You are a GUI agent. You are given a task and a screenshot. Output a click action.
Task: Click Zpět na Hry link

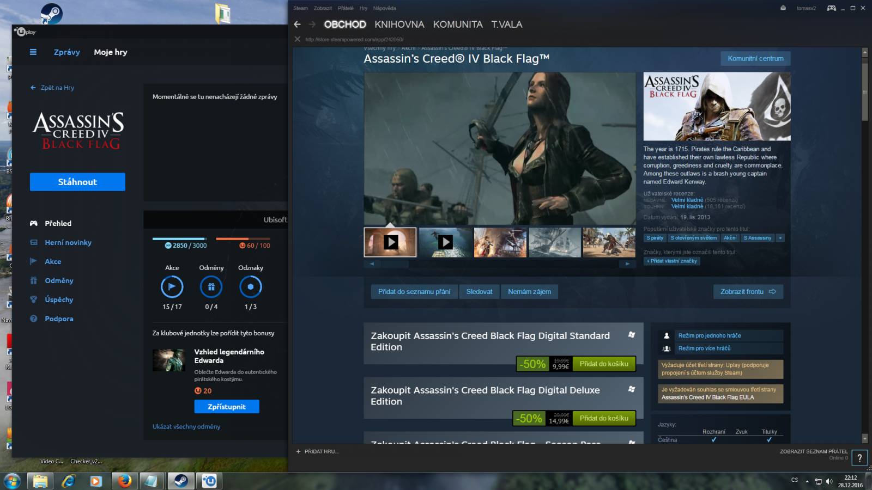point(53,88)
